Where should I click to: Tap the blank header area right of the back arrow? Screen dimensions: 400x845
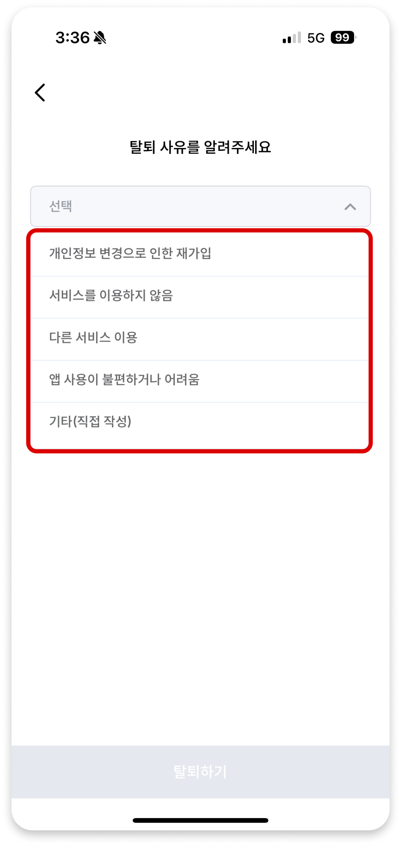[x=216, y=92]
